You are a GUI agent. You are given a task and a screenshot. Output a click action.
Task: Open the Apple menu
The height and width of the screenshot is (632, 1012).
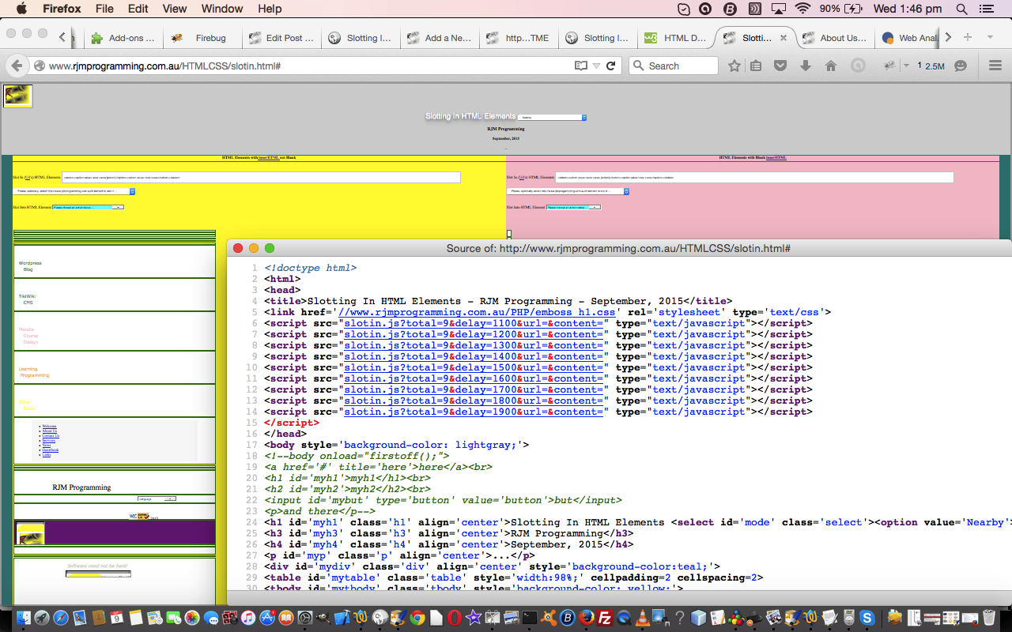(x=21, y=9)
